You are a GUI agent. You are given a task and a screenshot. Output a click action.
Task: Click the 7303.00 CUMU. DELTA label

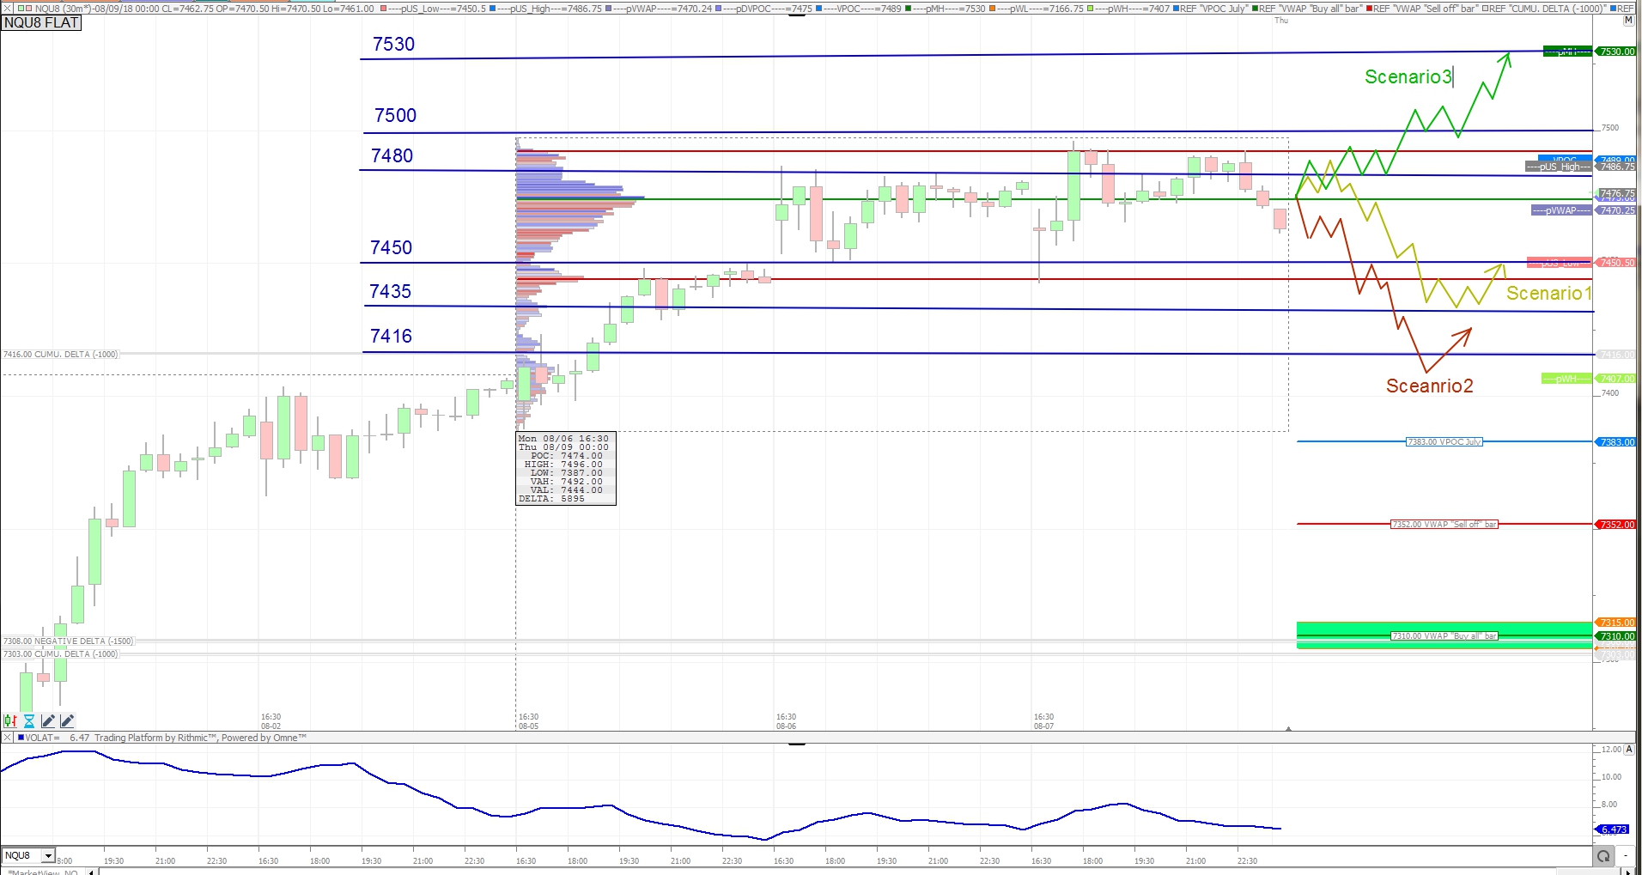coord(61,654)
